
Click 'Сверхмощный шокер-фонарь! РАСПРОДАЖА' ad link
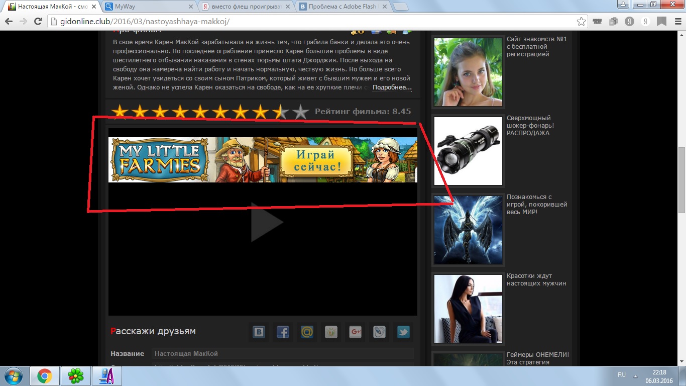coord(530,126)
